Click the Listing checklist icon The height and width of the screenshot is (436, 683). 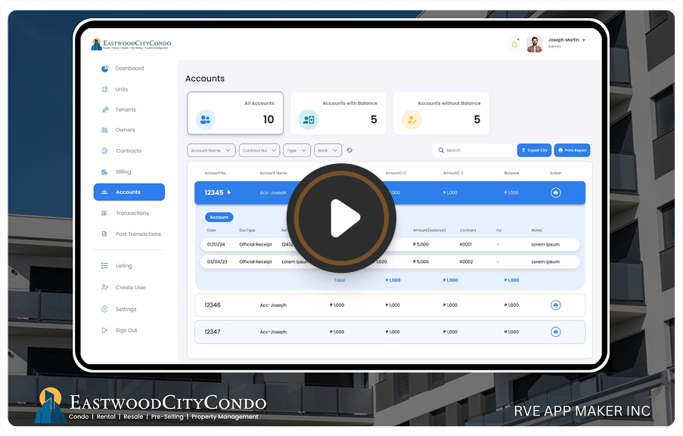click(x=104, y=265)
